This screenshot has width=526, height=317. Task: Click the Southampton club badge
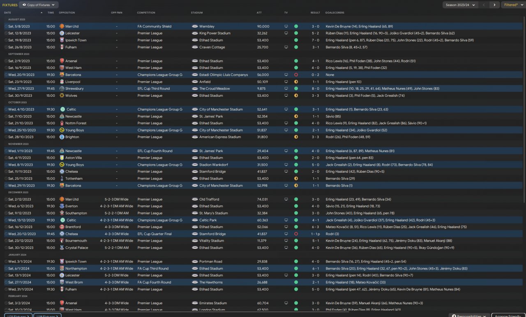[x=62, y=213]
